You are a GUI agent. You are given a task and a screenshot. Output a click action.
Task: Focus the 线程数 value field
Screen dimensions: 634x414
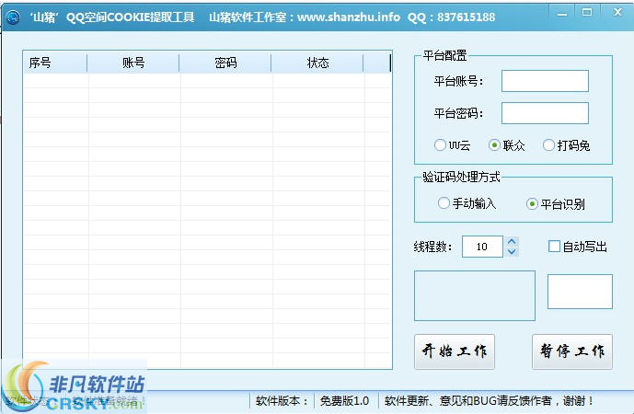(x=482, y=247)
